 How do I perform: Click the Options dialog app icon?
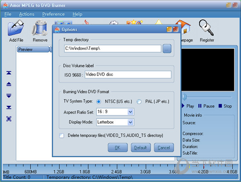click(x=57, y=29)
